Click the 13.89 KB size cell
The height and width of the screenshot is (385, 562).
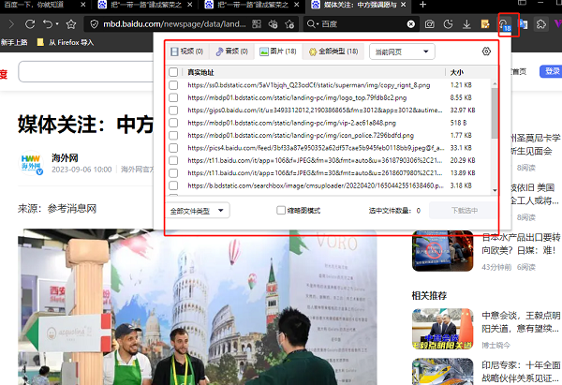[x=463, y=172]
